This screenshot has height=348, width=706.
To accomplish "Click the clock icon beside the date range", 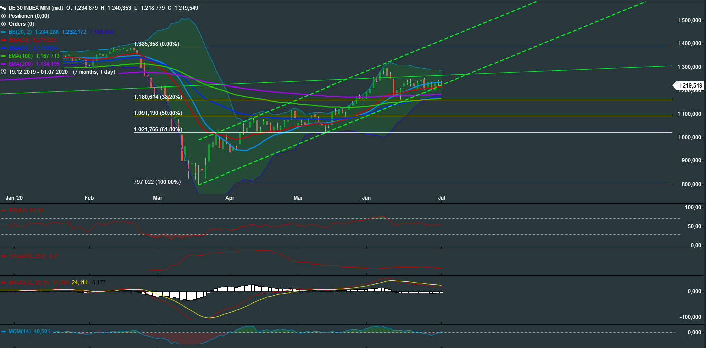I will 4,72.
